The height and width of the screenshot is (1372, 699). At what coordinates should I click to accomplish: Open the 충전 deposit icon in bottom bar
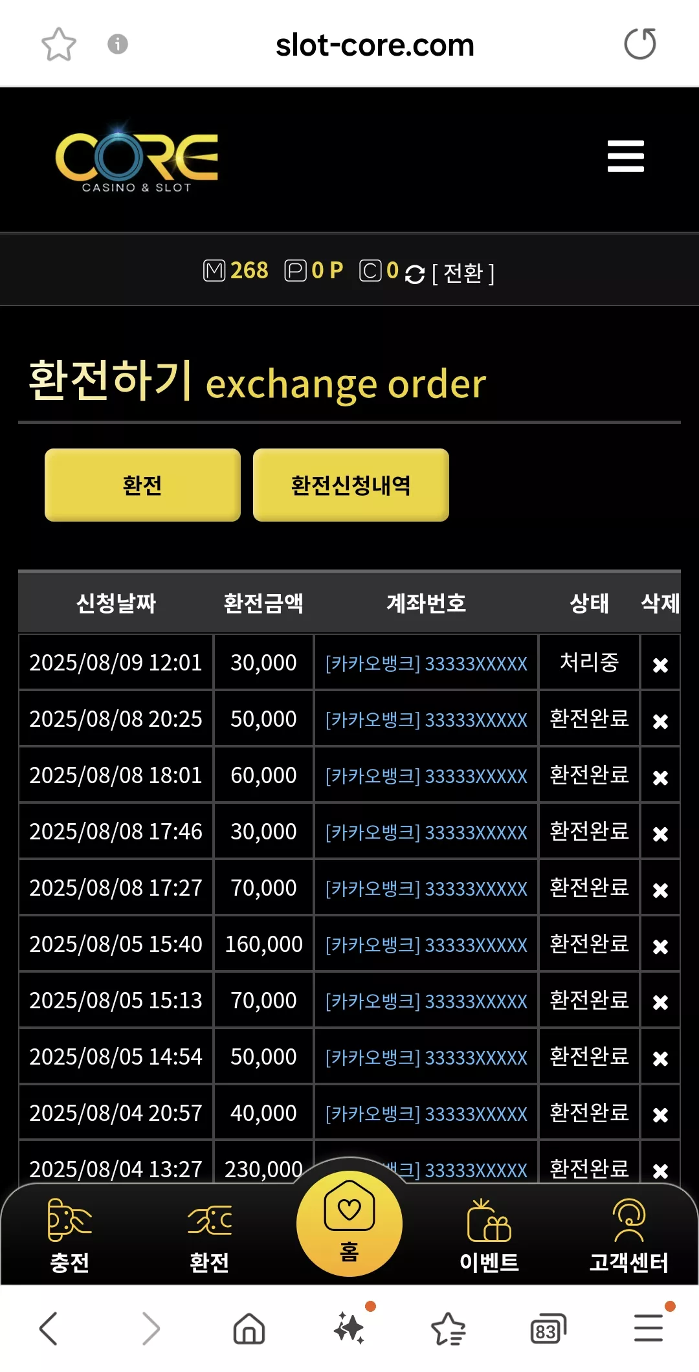(x=70, y=1236)
